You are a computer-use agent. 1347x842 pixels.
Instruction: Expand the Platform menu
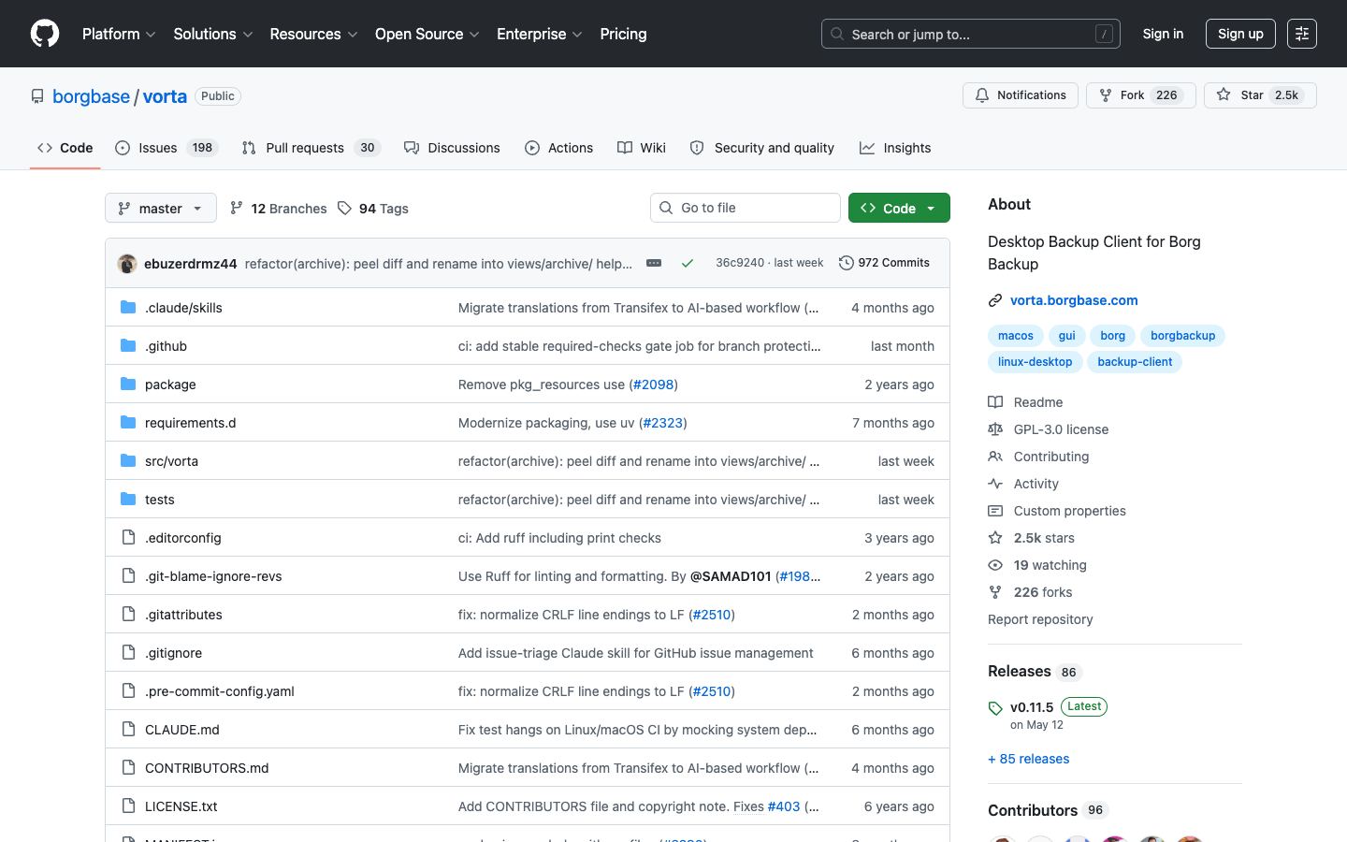click(119, 34)
